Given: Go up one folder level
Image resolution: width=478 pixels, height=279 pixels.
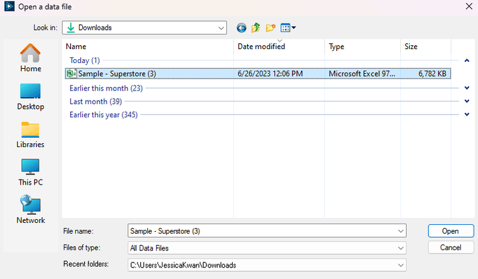Looking at the screenshot, I should coord(256,27).
